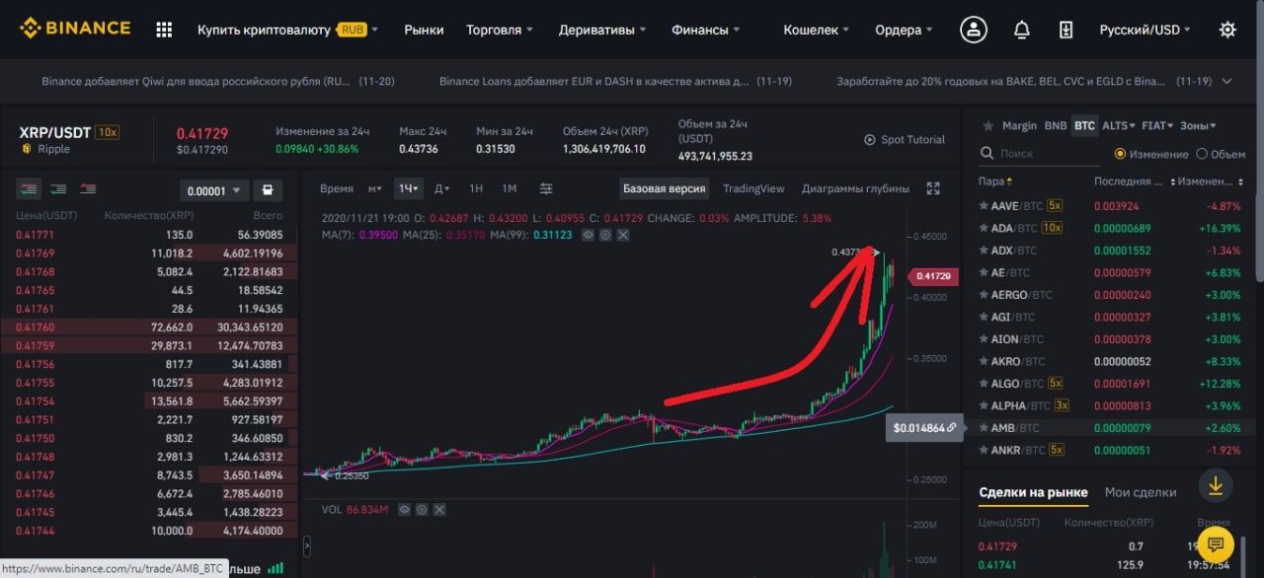This screenshot has height=578, width=1264.
Task: Open MA indicator settings icon
Action: 606,235
